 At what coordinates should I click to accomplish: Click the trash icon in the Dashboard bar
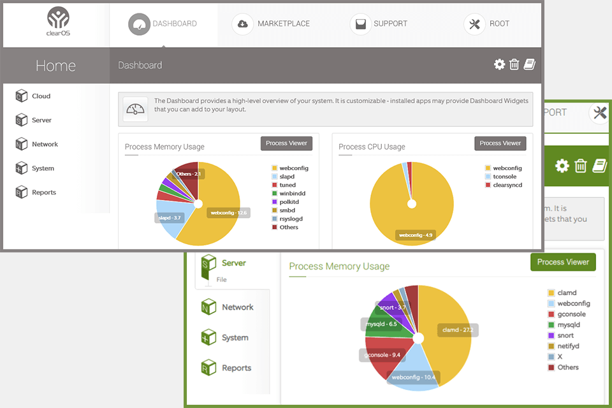point(515,64)
